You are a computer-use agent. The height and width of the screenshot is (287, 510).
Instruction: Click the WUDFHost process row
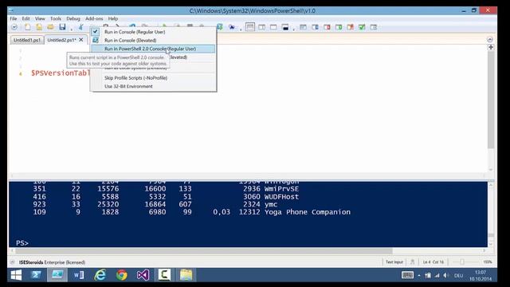tap(166, 197)
